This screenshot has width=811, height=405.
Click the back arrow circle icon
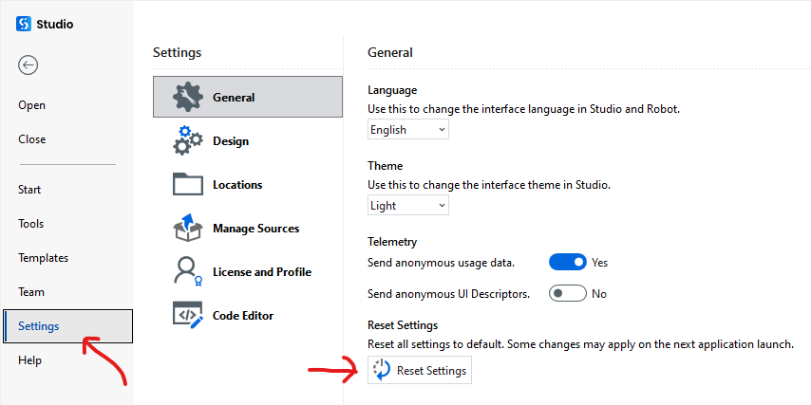[28, 65]
